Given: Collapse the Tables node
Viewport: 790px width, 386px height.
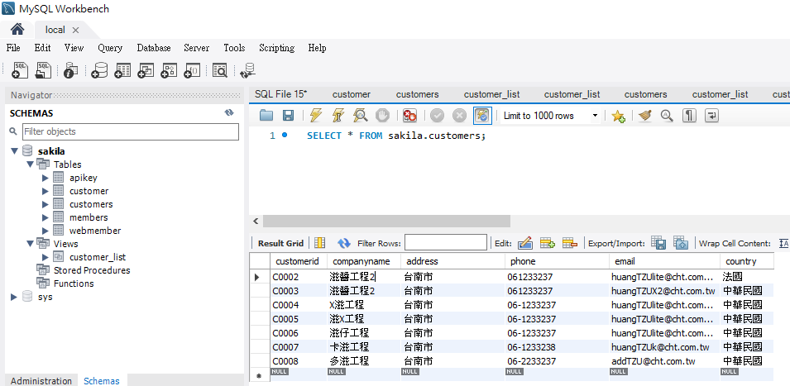Looking at the screenshot, I should pos(31,164).
